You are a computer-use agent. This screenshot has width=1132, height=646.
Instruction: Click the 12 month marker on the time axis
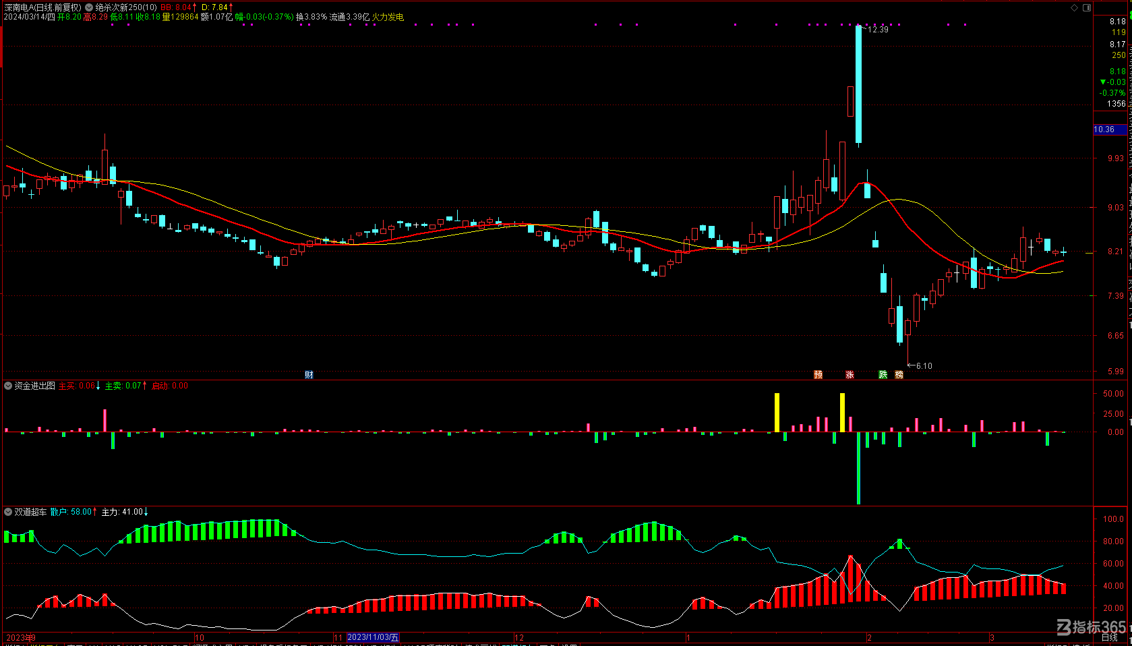click(519, 637)
